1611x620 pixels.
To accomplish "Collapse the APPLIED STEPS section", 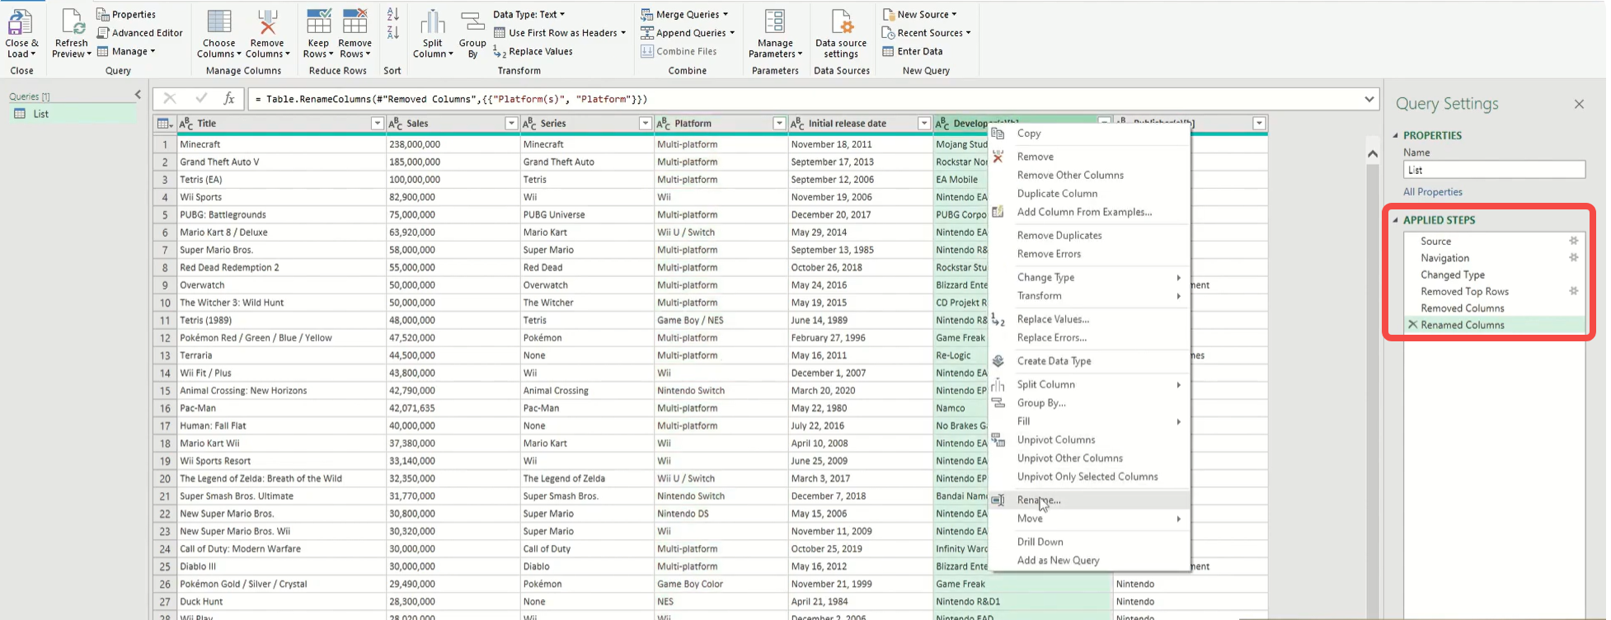I will point(1396,220).
